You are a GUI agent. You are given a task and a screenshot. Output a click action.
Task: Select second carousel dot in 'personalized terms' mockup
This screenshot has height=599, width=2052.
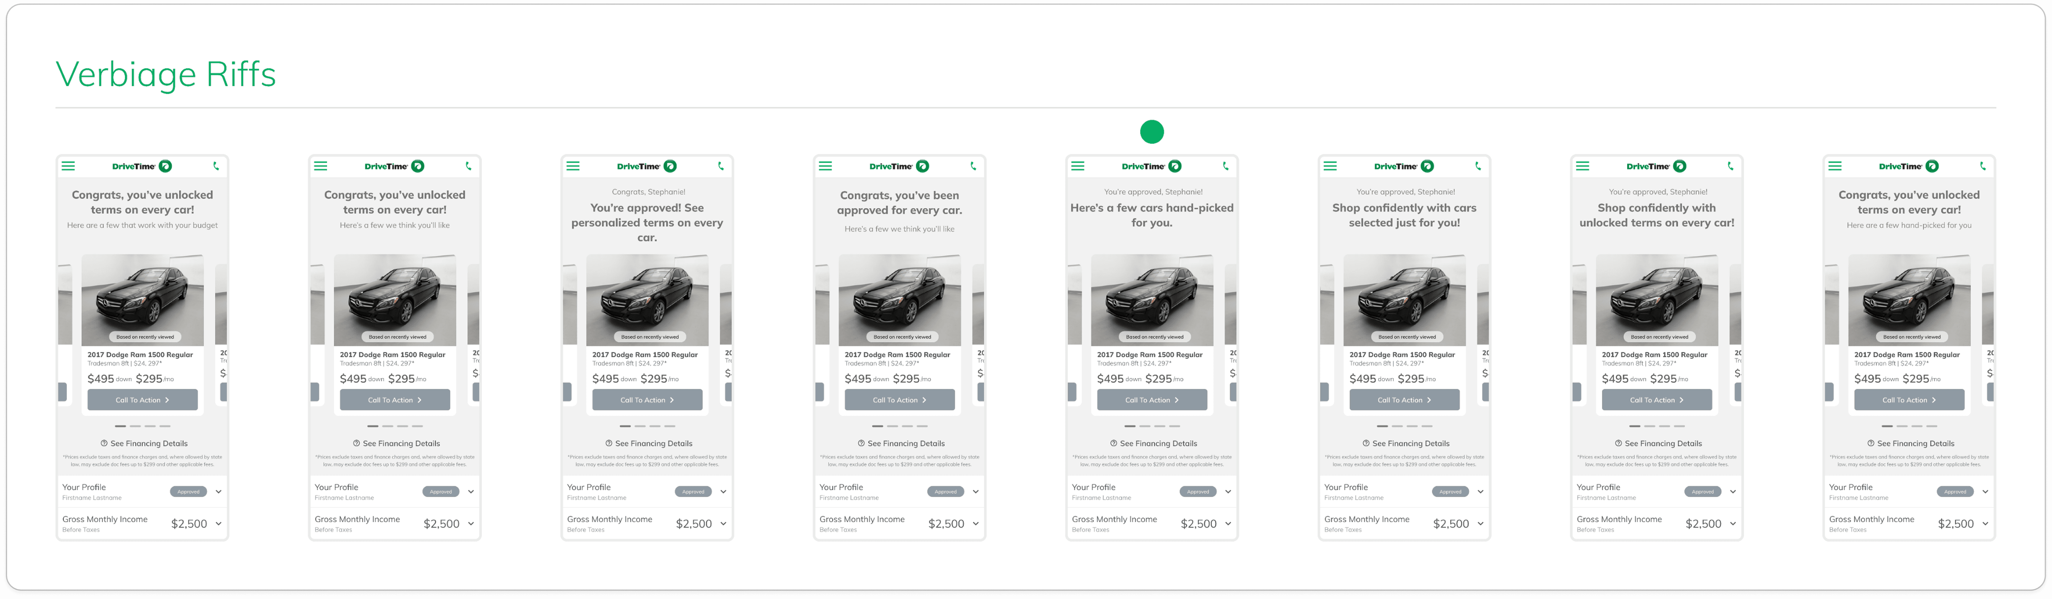[x=640, y=426]
